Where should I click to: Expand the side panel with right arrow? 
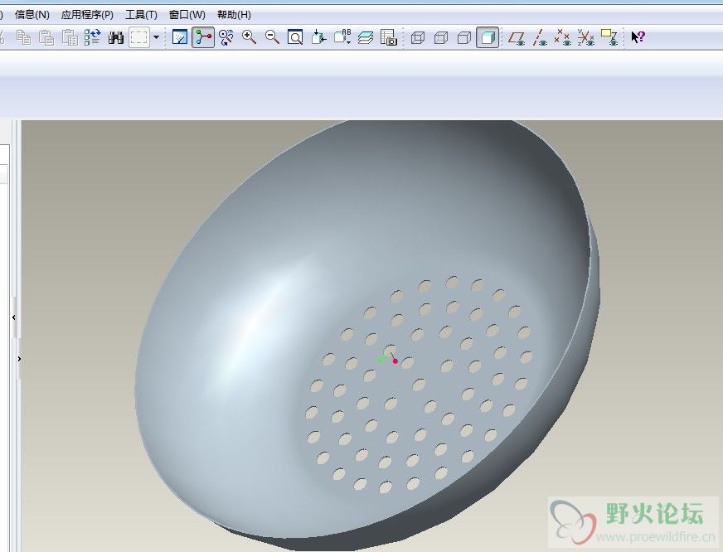click(19, 359)
